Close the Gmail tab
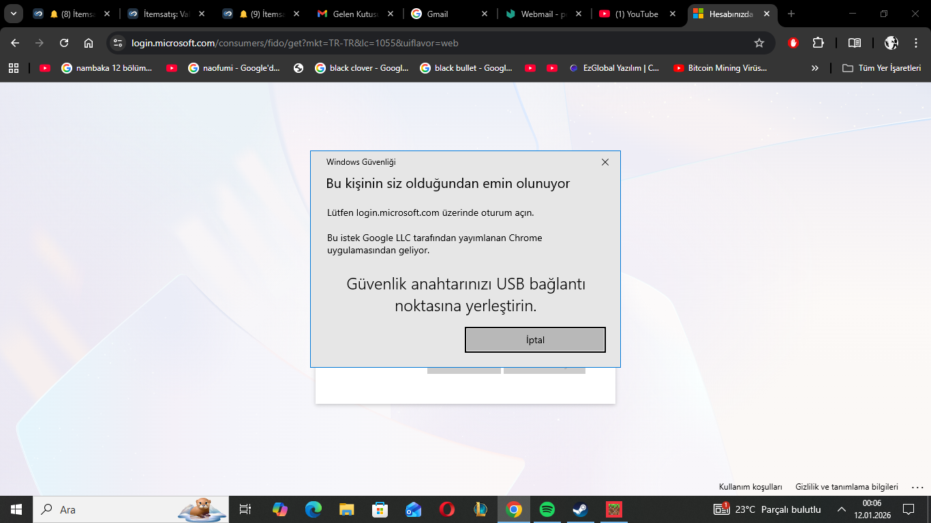931x523 pixels. pos(485,14)
